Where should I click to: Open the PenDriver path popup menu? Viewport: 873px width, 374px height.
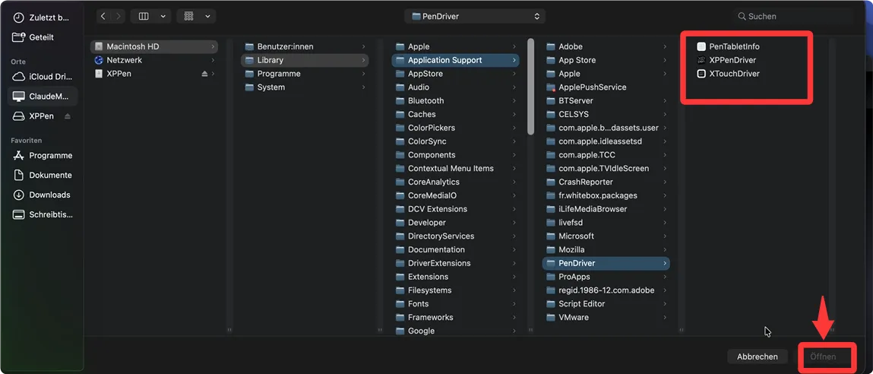pos(475,16)
